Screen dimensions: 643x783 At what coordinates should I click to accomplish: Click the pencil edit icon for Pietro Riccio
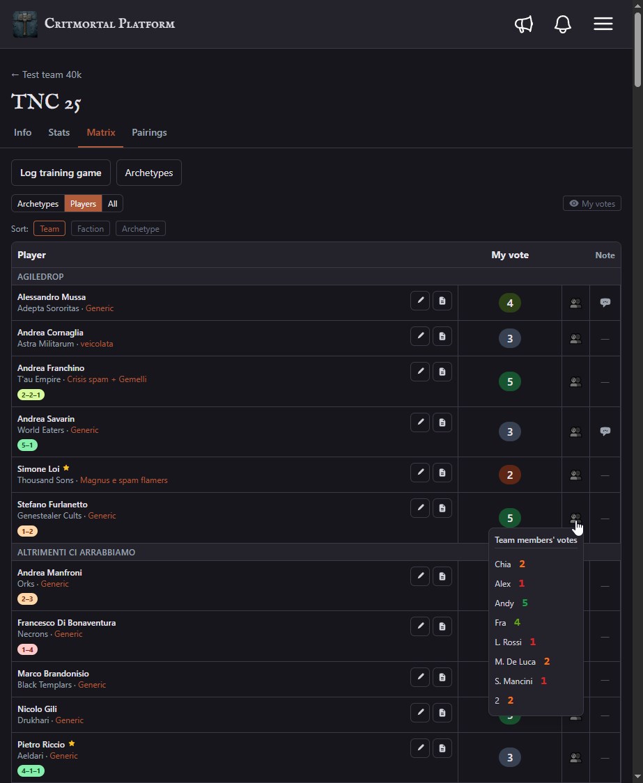click(420, 748)
